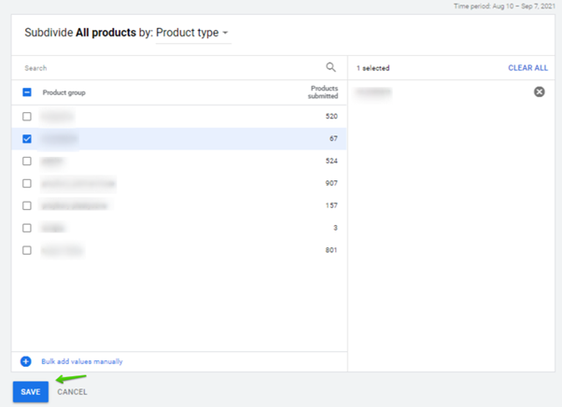Enable the checkbox for the 157-product row

26,206
